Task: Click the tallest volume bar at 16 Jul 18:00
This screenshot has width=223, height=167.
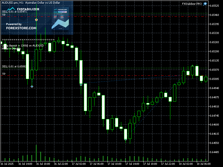Action: (36, 153)
